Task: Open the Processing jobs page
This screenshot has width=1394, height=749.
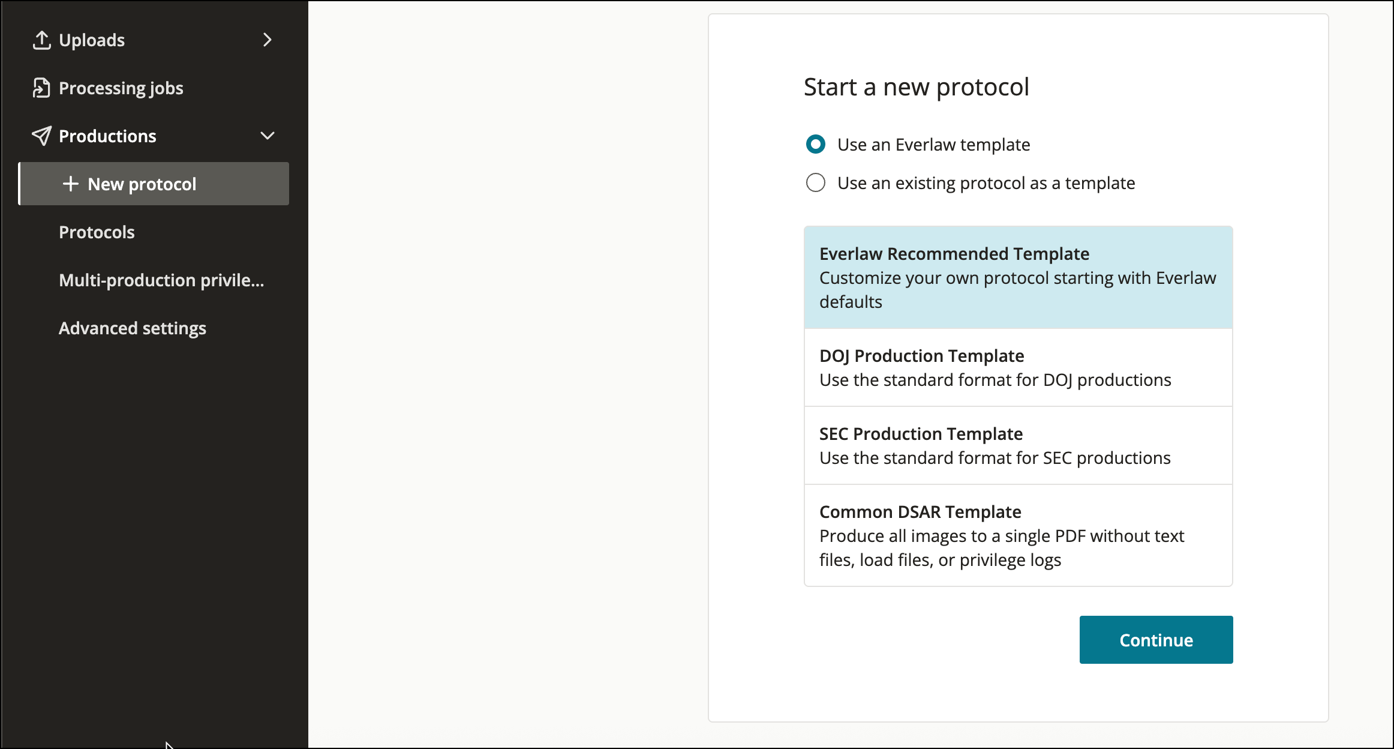Action: click(121, 88)
